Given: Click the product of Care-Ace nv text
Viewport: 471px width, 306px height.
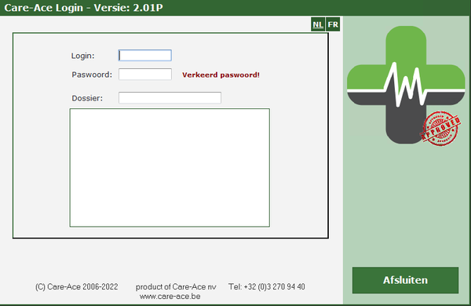Looking at the screenshot, I should 176,287.
